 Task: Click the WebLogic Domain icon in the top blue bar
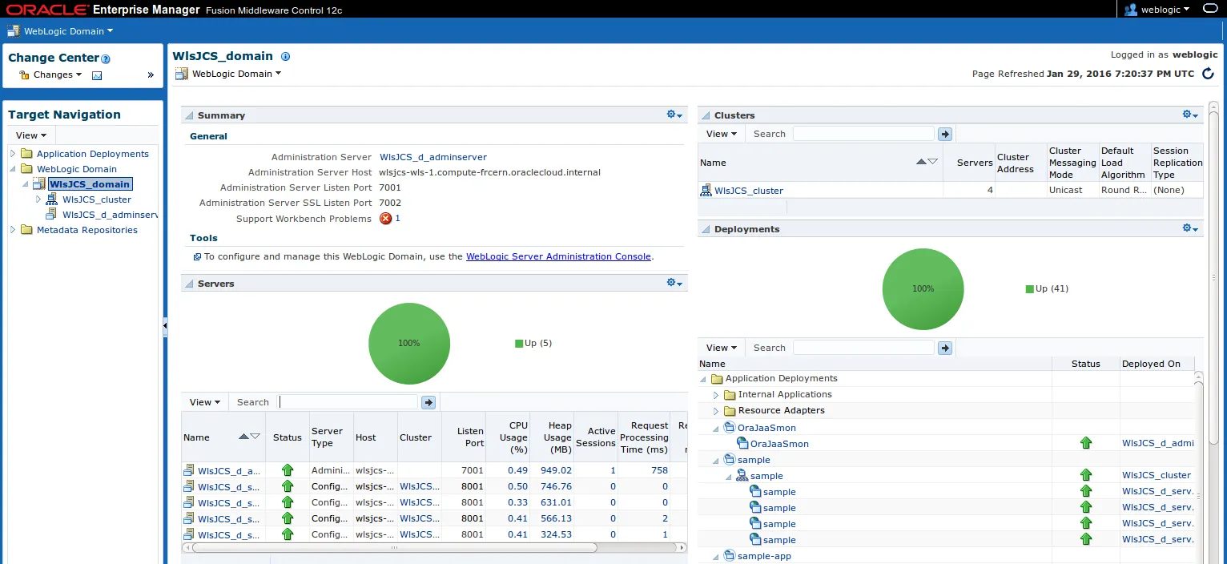(14, 31)
